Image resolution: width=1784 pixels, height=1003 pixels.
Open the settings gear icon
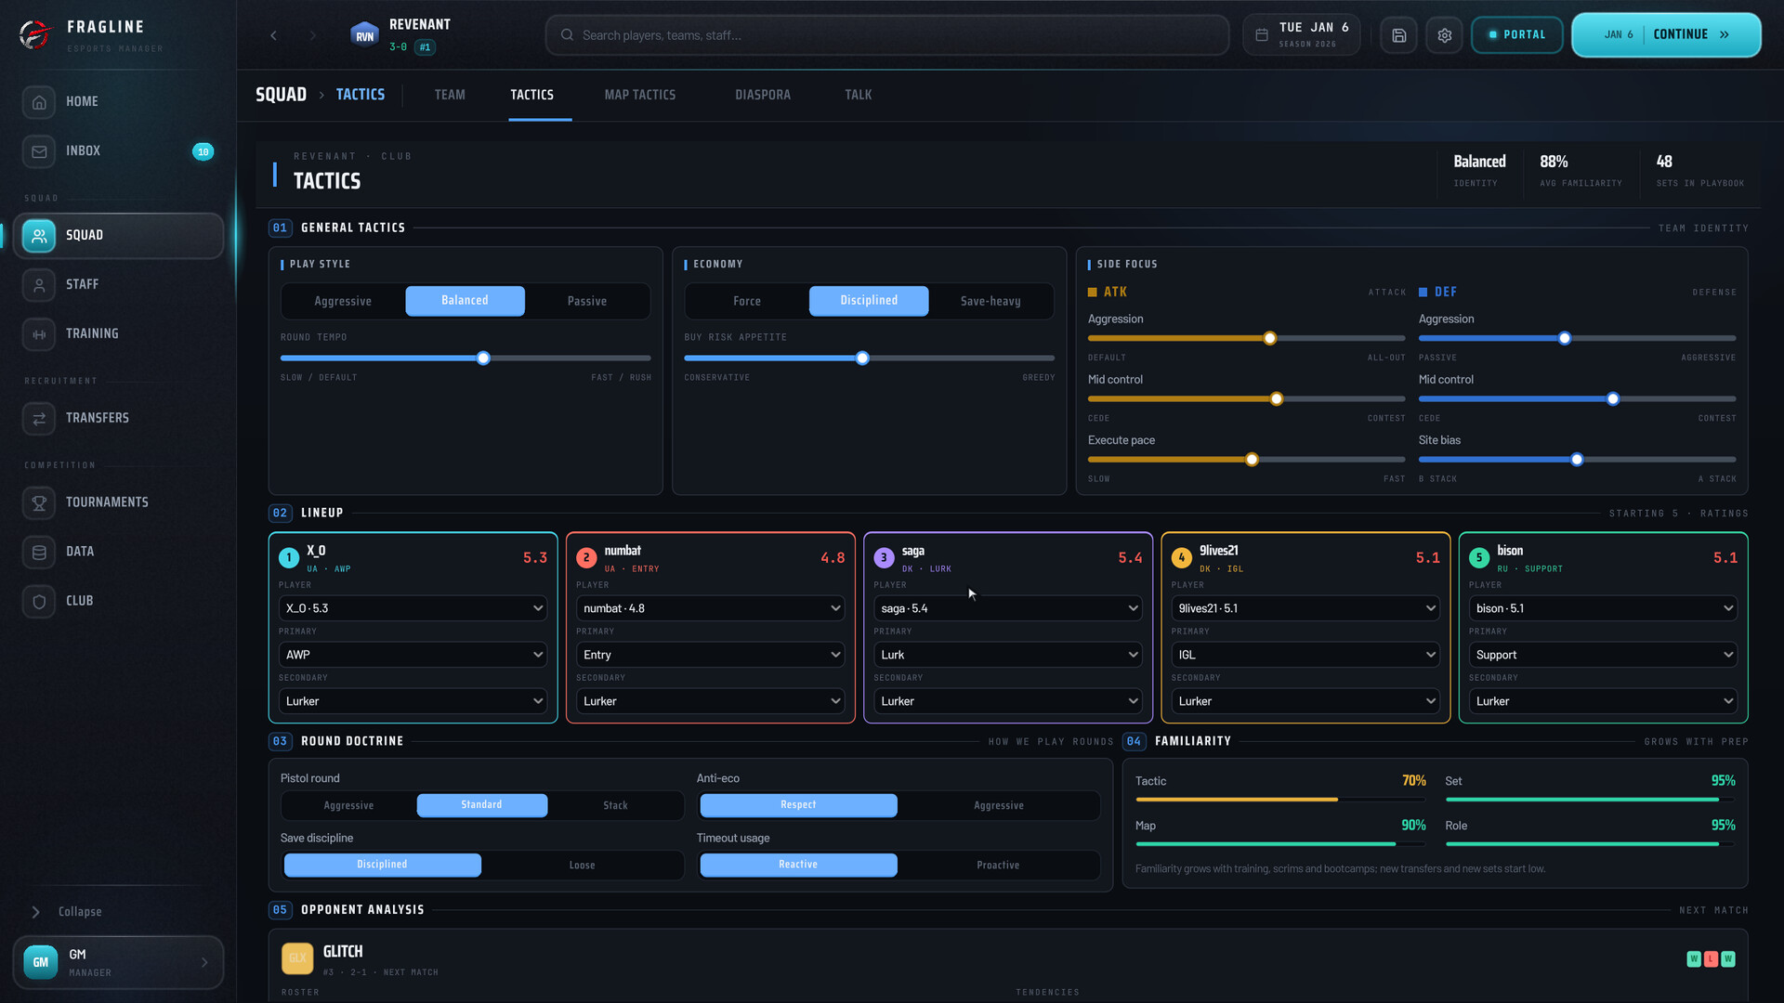point(1444,35)
